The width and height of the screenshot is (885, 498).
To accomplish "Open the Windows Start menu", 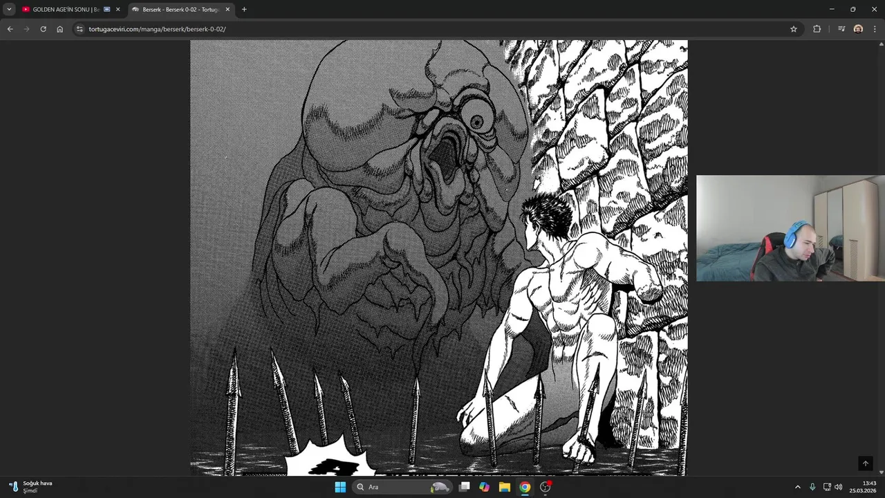I will (x=340, y=487).
